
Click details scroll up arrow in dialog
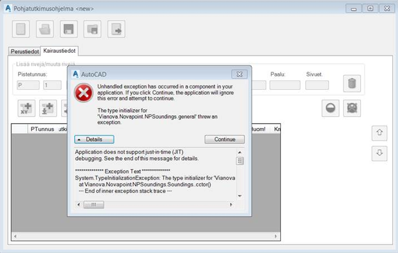pos(239,152)
